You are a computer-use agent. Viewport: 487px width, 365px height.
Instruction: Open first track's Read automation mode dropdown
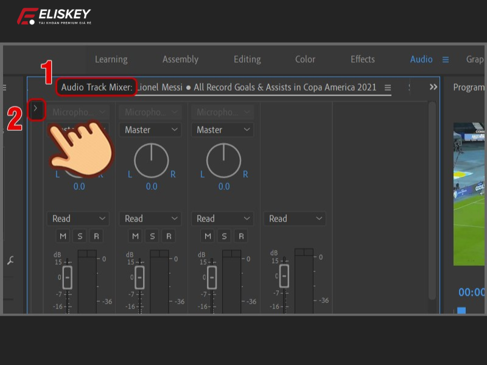pos(78,218)
